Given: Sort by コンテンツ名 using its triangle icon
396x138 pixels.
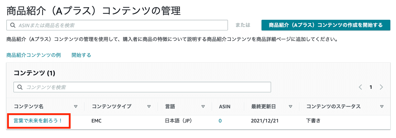Looking at the screenshot, I should tap(76, 107).
